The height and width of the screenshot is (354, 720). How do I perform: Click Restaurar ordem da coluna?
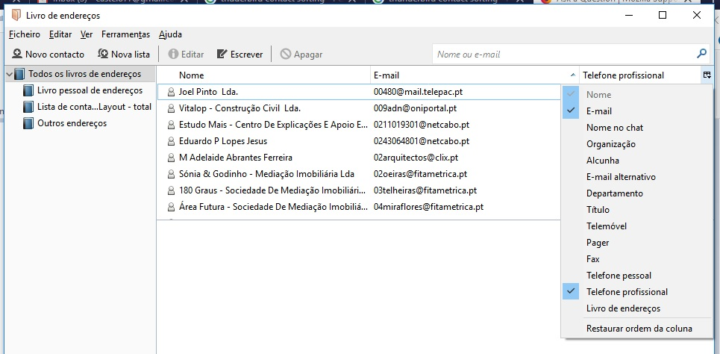(639, 329)
